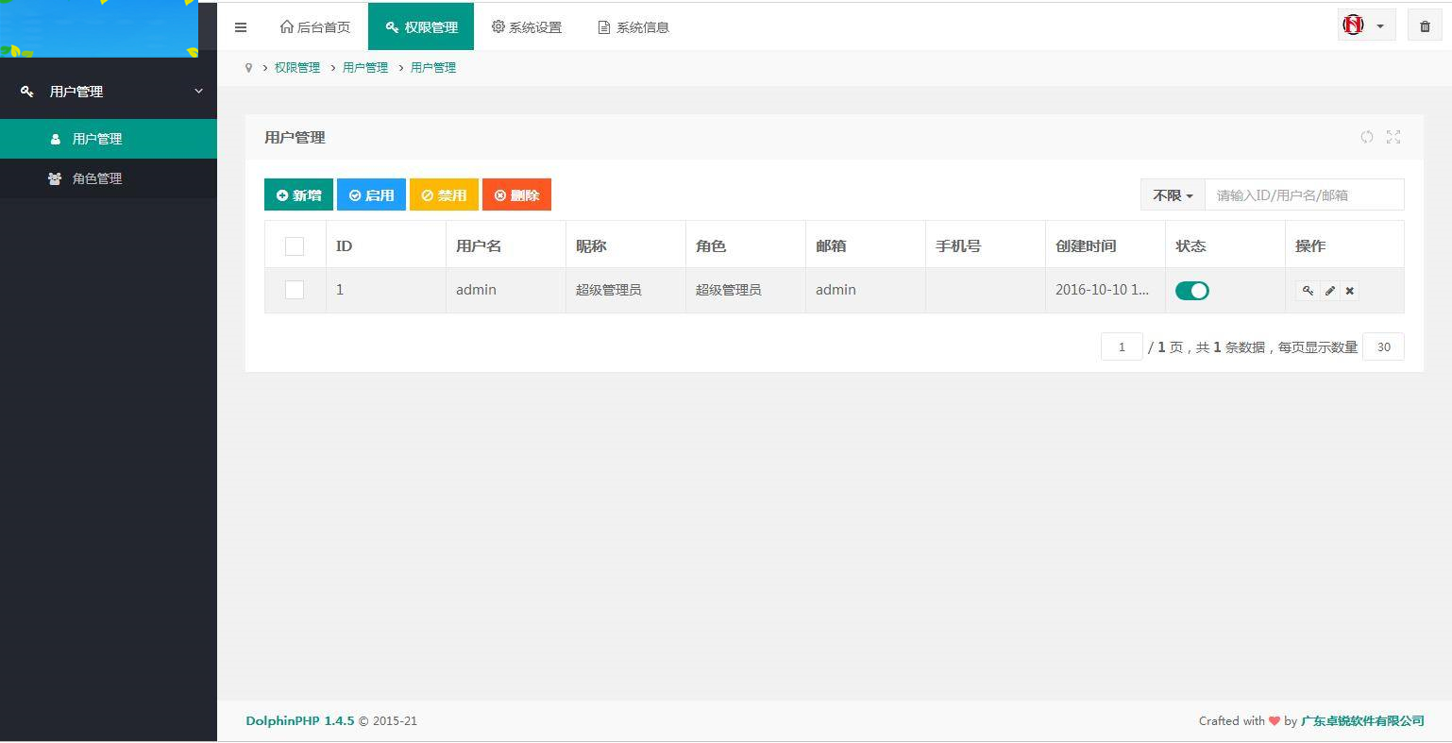
Task: Disable admin's status toggle switch
Action: tap(1191, 291)
